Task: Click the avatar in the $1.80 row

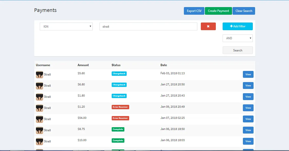Action: tap(40, 97)
